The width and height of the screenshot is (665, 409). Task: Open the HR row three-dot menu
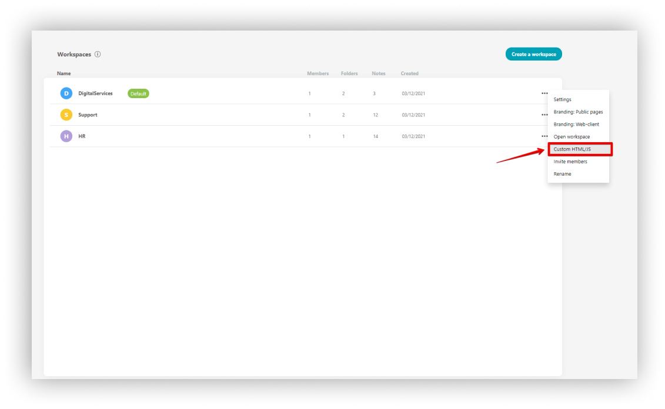point(544,136)
